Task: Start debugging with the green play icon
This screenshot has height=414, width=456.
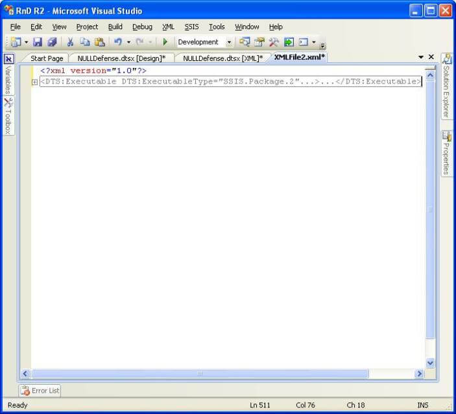Action: 165,42
